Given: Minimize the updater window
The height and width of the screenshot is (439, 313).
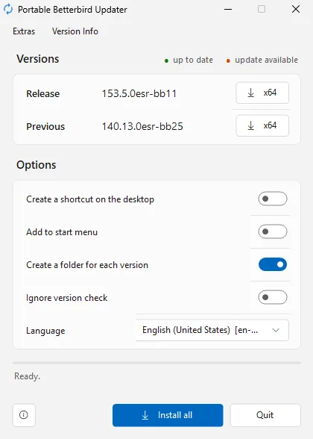Looking at the screenshot, I should tap(228, 9).
